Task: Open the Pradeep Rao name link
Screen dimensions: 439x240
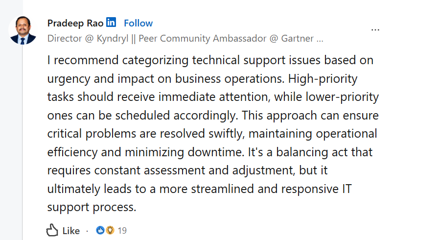Action: pos(75,23)
